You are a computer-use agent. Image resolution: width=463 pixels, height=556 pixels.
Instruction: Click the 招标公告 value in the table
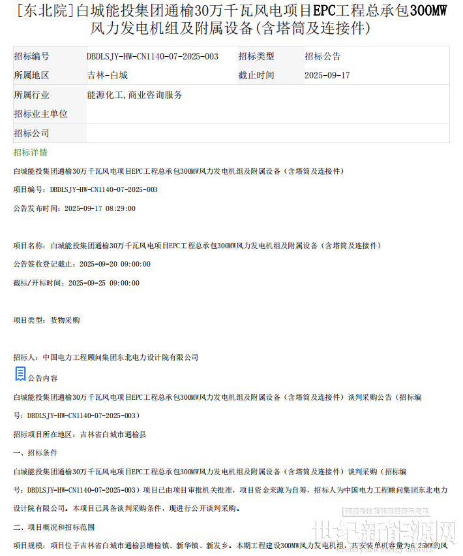pyautogui.click(x=322, y=57)
